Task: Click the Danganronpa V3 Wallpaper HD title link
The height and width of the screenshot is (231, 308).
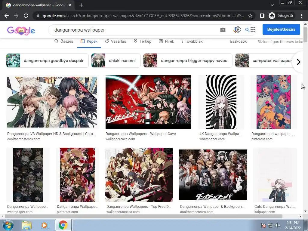Action: pos(51,134)
